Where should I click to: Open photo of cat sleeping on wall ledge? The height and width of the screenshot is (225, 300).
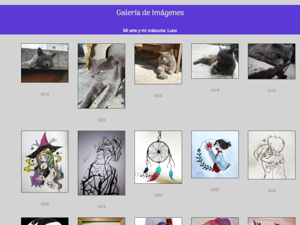click(45, 63)
